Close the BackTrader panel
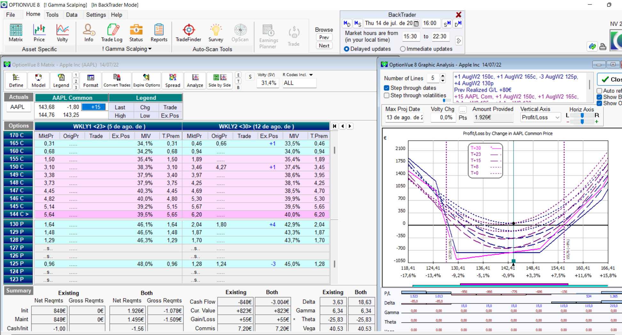This screenshot has height=335, width=622. tap(459, 15)
